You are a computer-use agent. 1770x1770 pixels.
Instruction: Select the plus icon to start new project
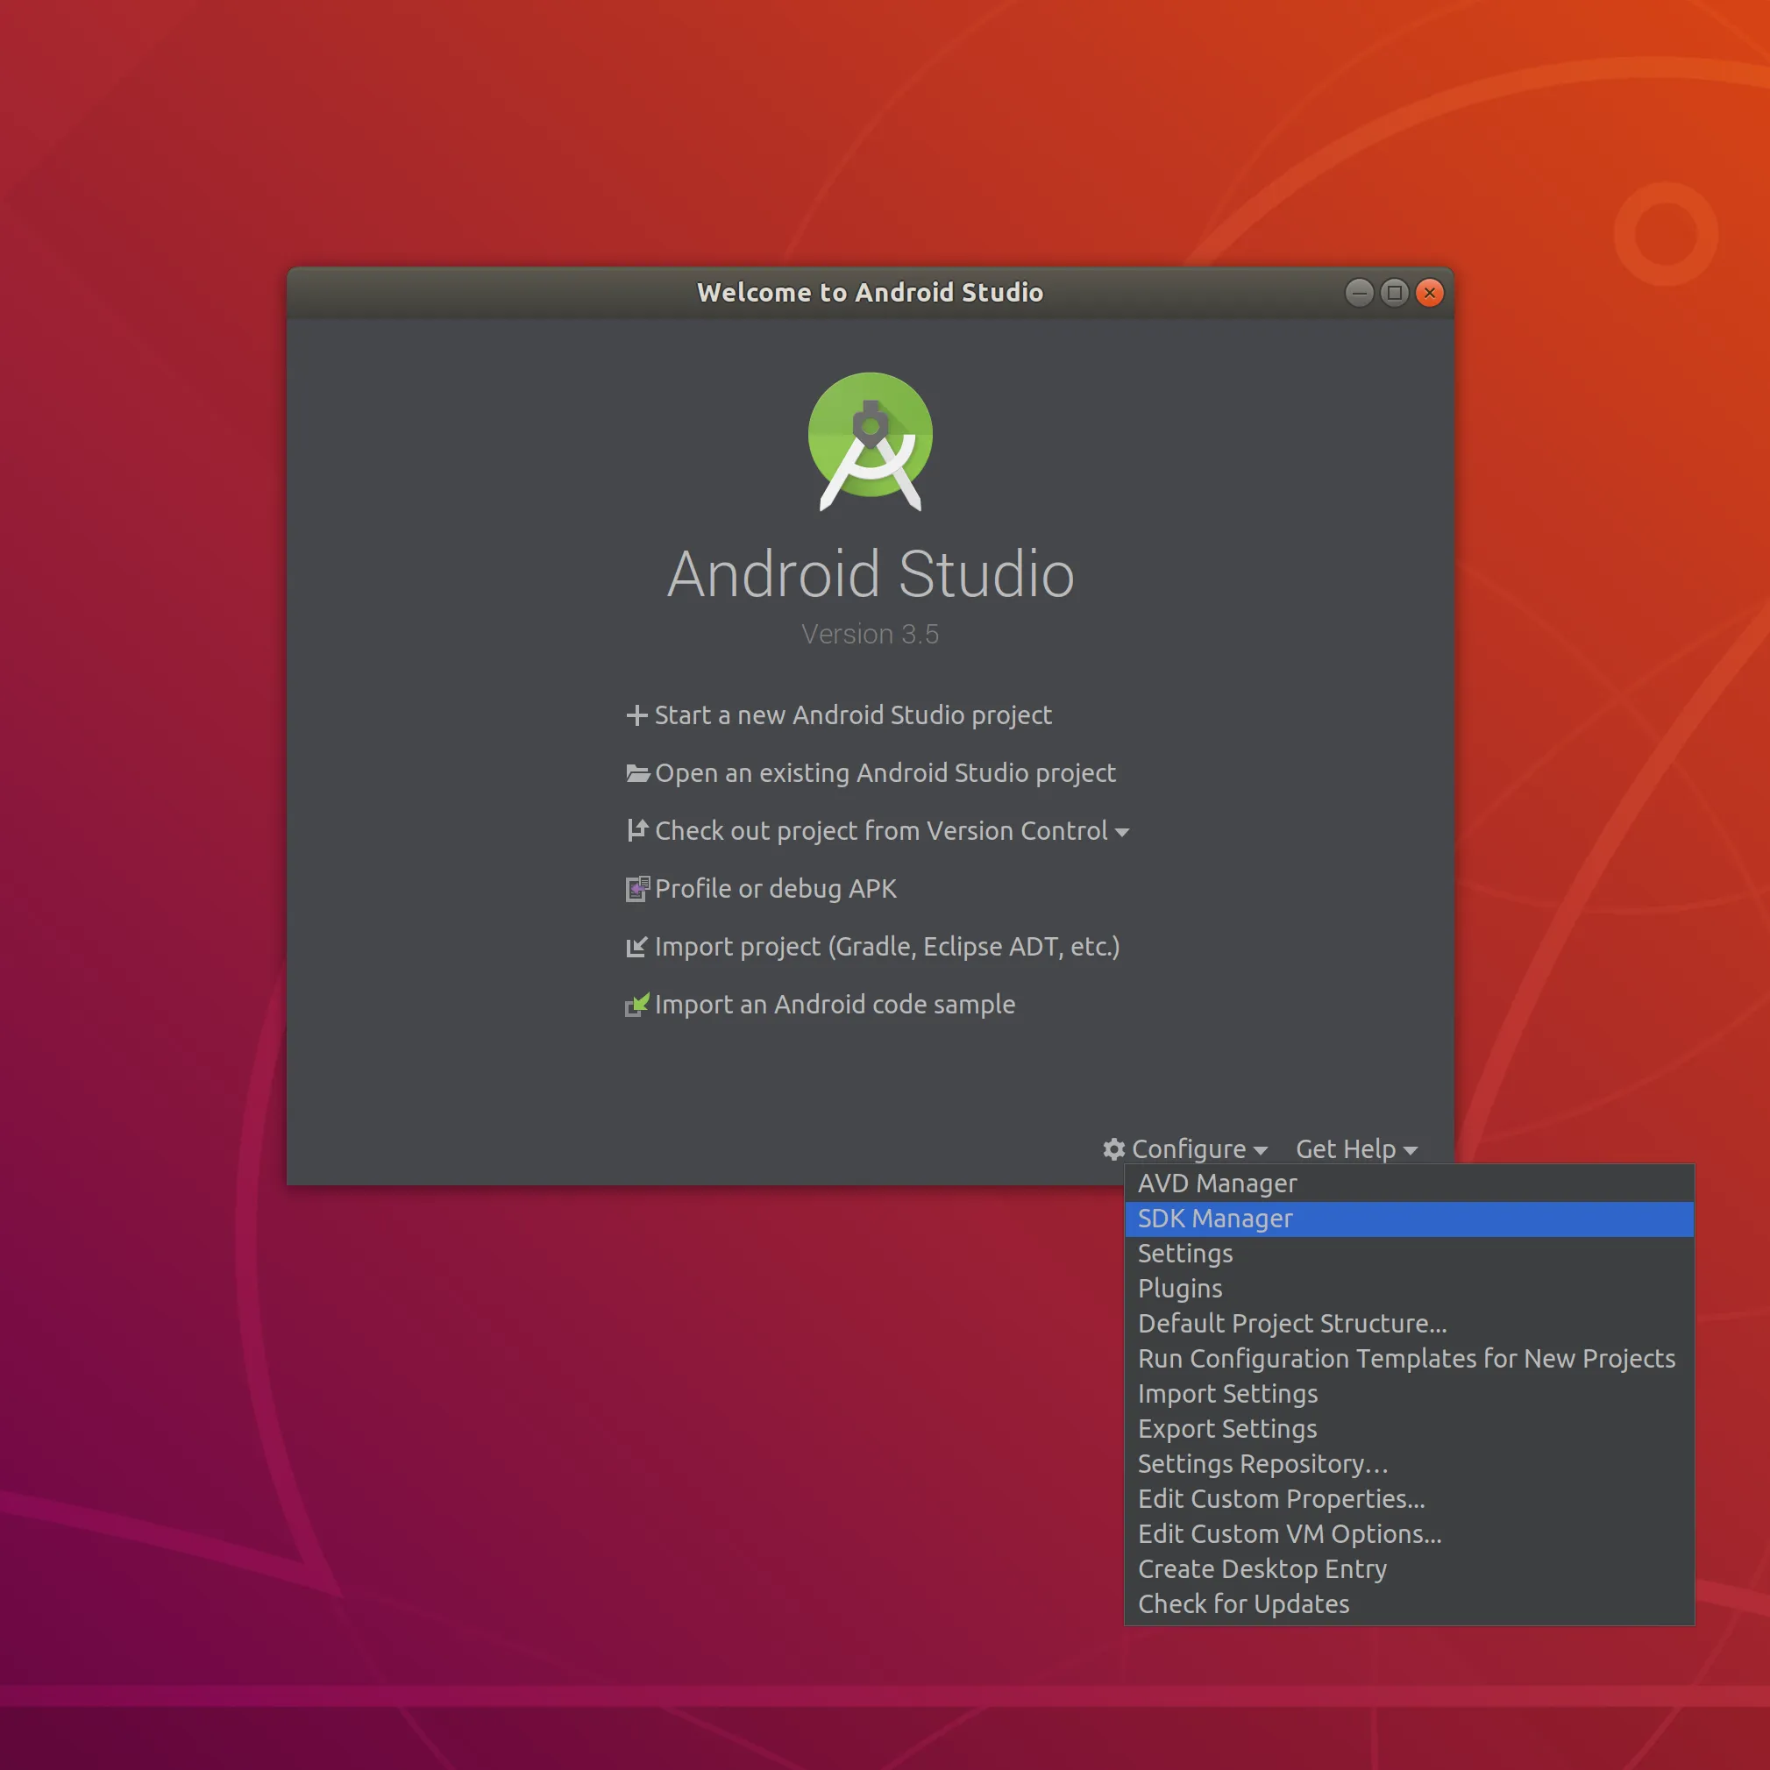(636, 715)
